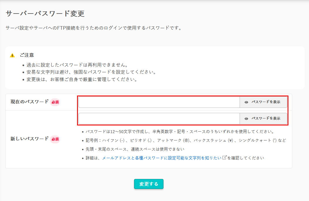Toggle visibility of the new password

coord(263,118)
